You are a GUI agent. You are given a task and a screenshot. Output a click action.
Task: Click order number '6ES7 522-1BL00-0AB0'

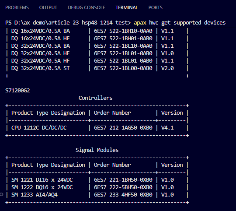point(123,68)
